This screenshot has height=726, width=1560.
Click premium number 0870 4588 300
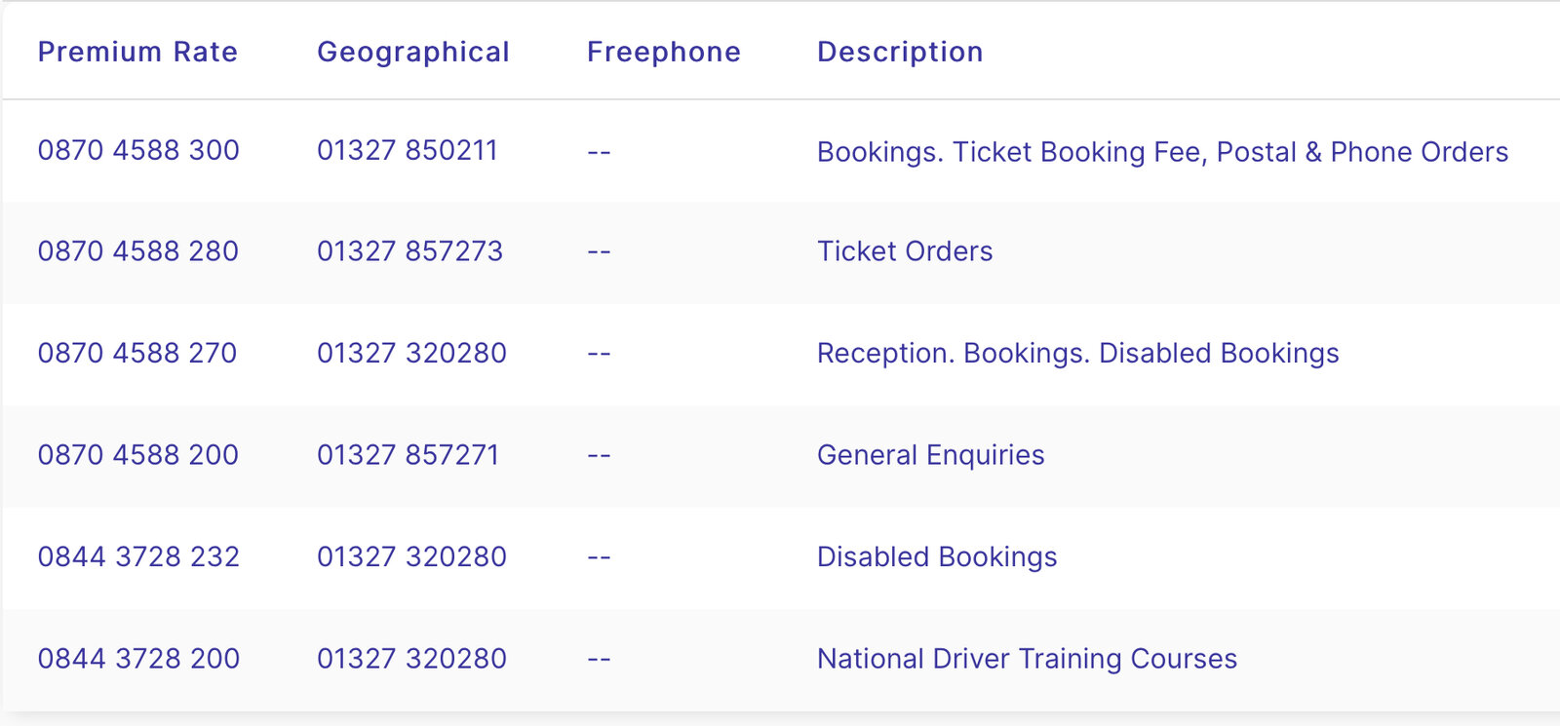(138, 151)
